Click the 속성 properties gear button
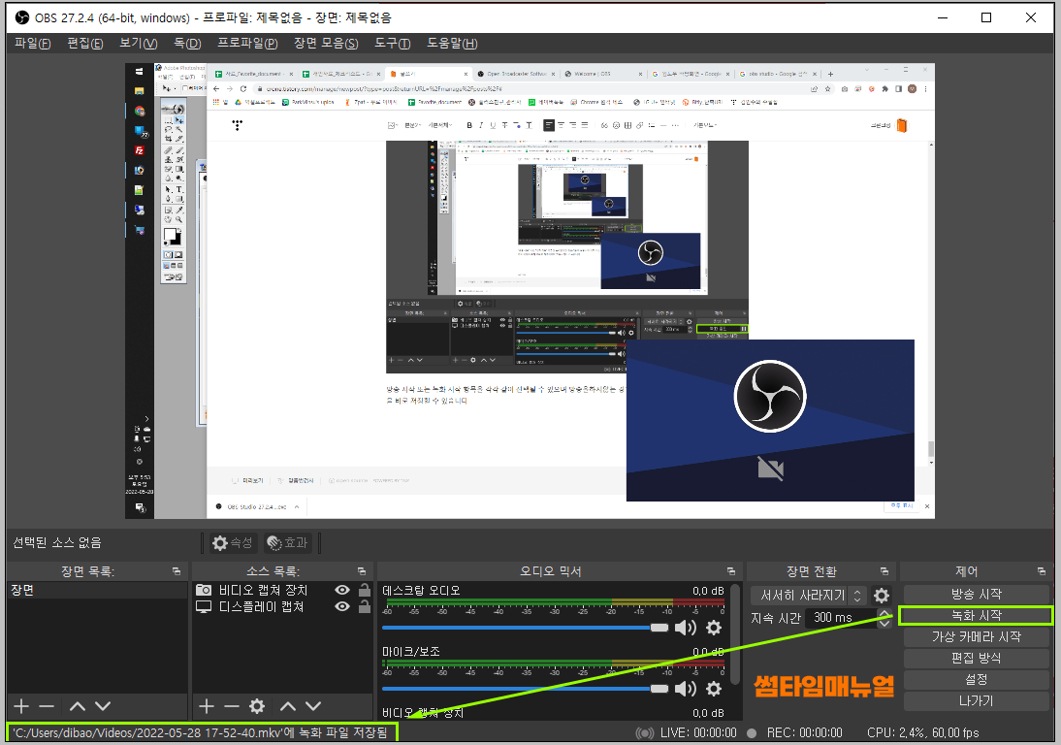The image size is (1061, 745). pyautogui.click(x=232, y=542)
